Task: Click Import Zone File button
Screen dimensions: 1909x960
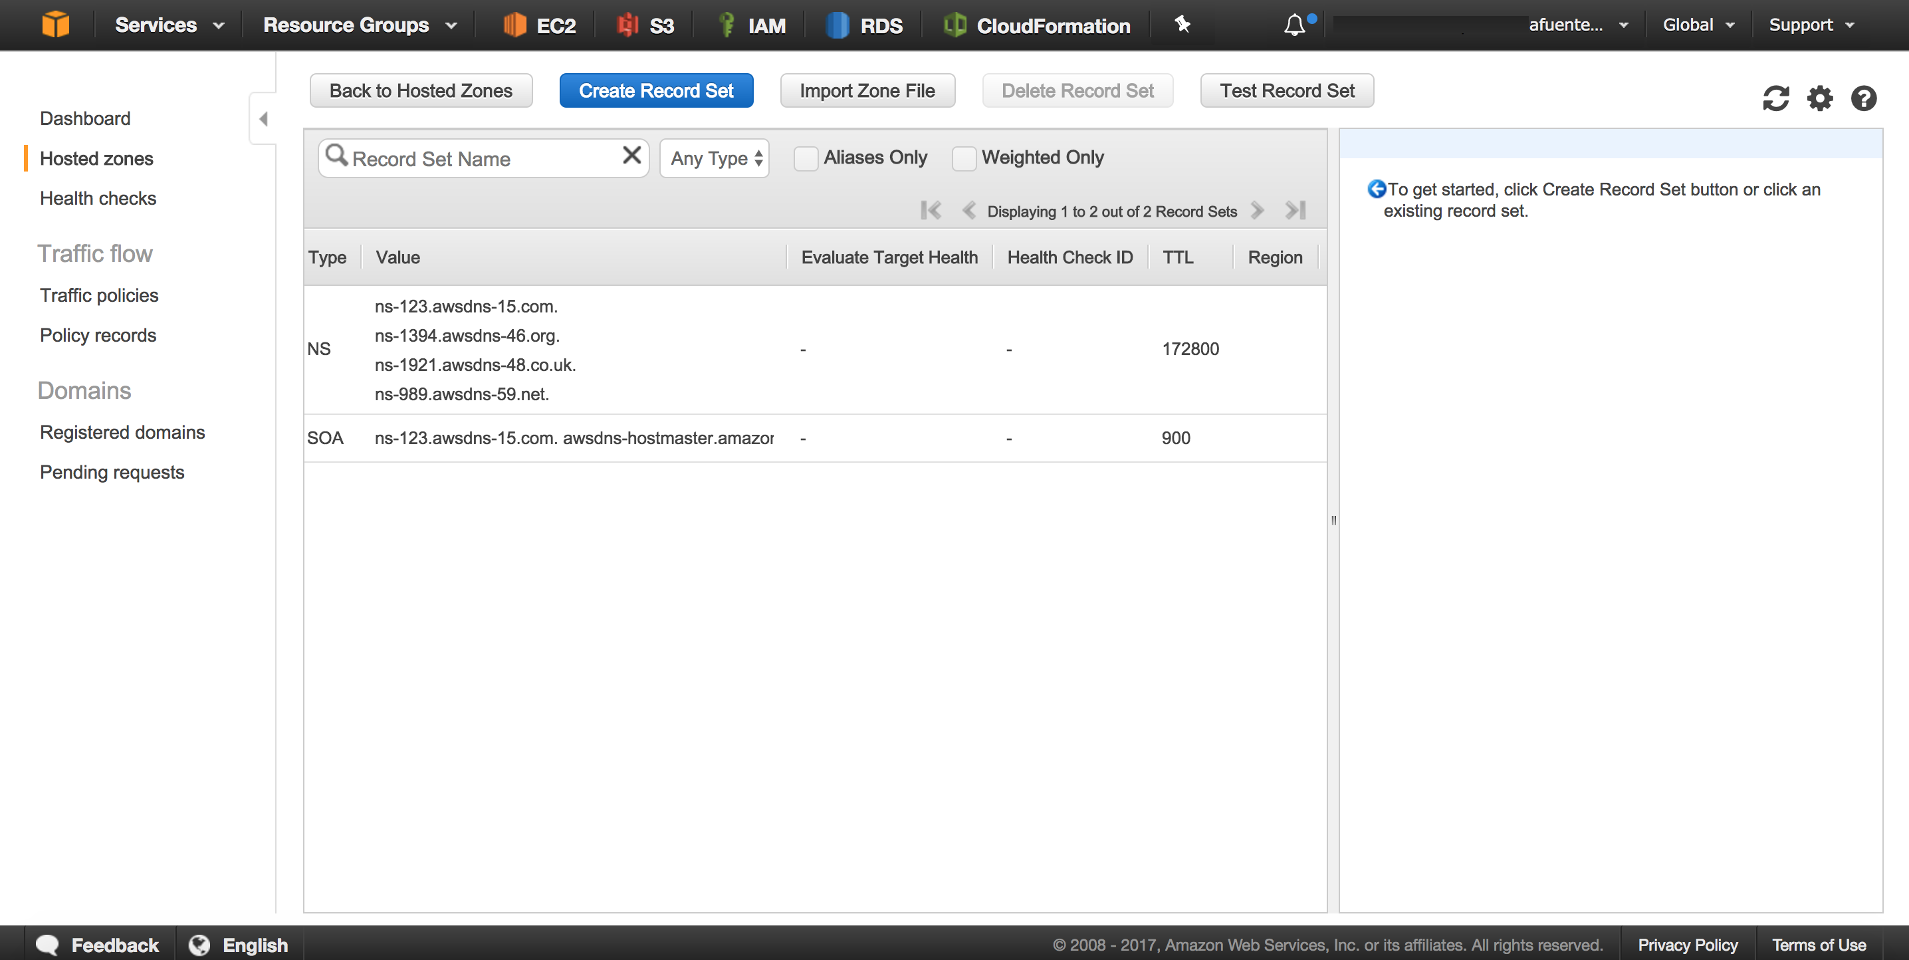Action: click(x=867, y=90)
